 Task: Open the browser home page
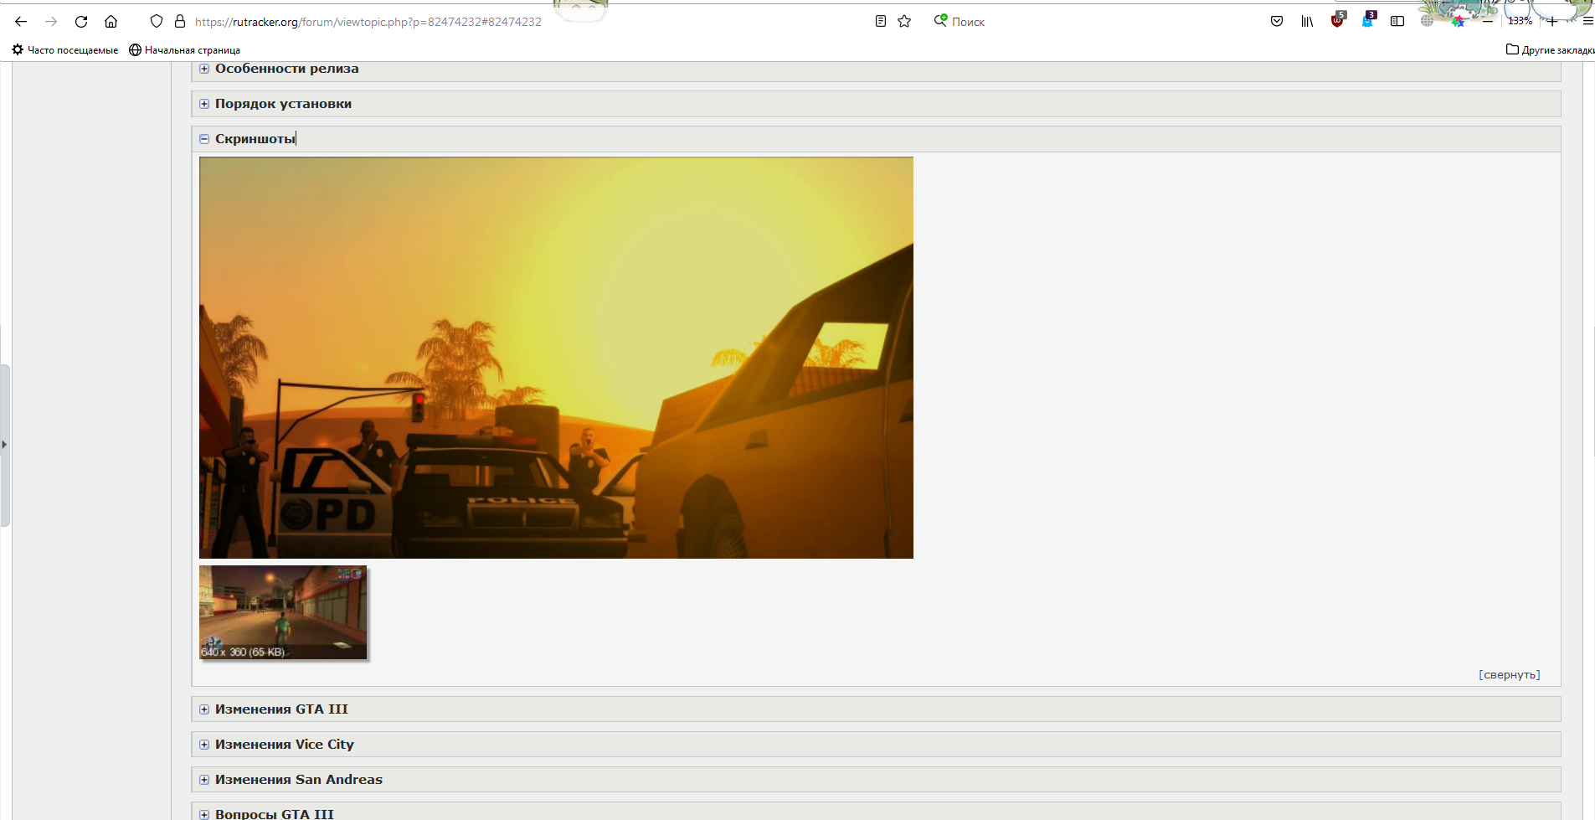pos(111,22)
